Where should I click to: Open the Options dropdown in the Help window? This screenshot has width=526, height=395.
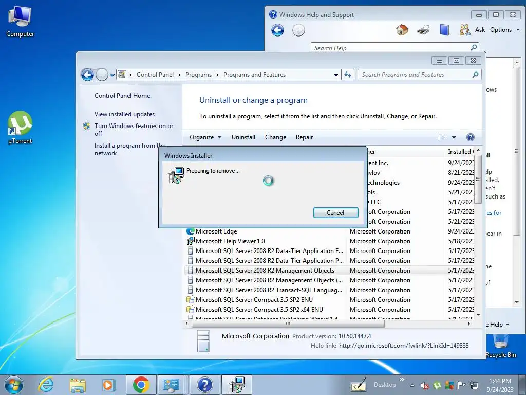505,30
